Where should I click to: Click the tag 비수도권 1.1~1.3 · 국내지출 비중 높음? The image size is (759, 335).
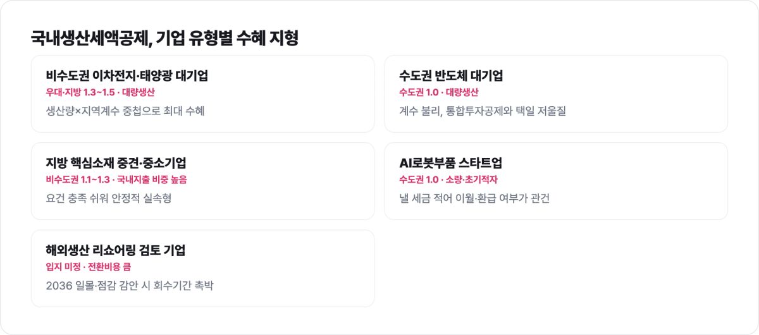click(116, 180)
